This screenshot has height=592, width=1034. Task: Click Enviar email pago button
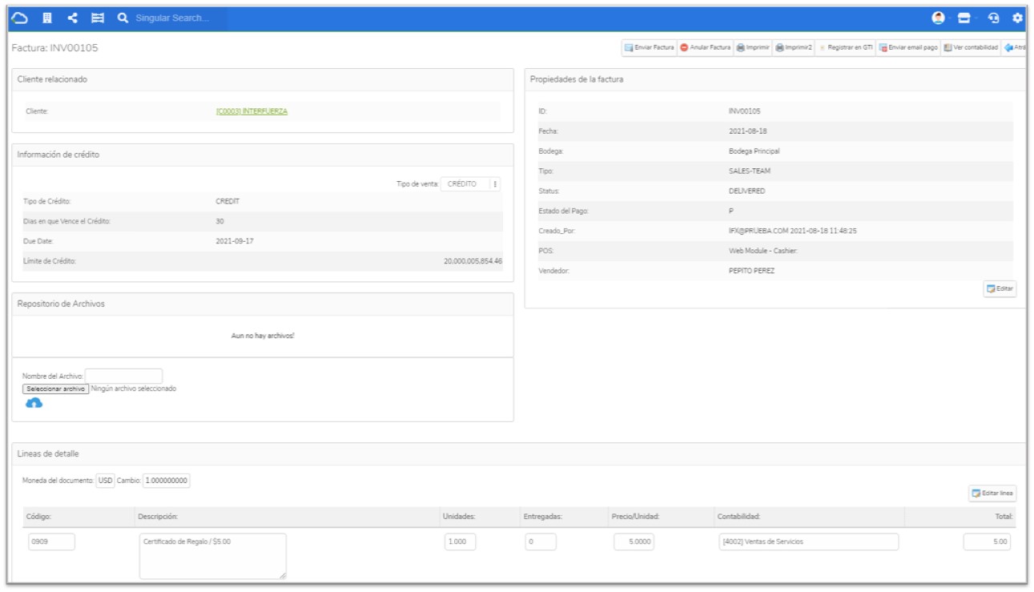click(x=909, y=48)
